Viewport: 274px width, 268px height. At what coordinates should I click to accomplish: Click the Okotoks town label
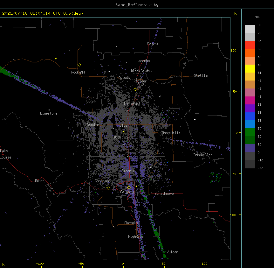click(131, 223)
